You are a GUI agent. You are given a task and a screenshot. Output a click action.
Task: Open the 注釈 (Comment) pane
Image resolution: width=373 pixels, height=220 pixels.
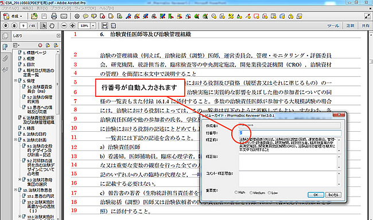coord(350,26)
